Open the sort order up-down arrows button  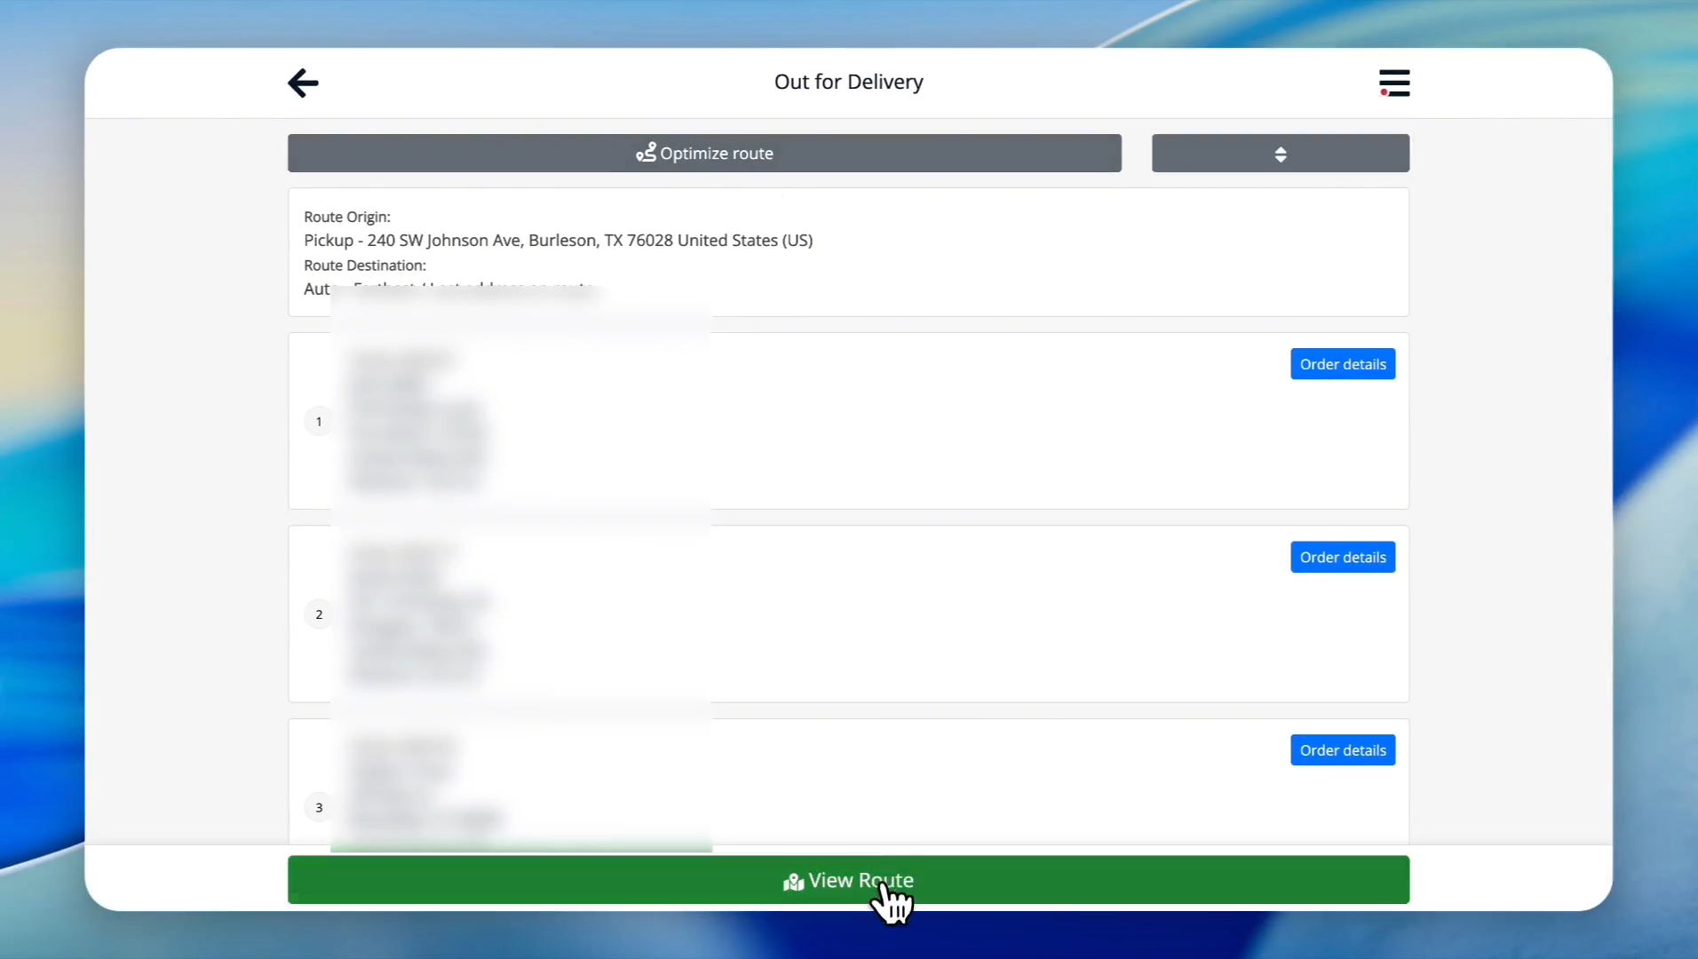coord(1280,153)
